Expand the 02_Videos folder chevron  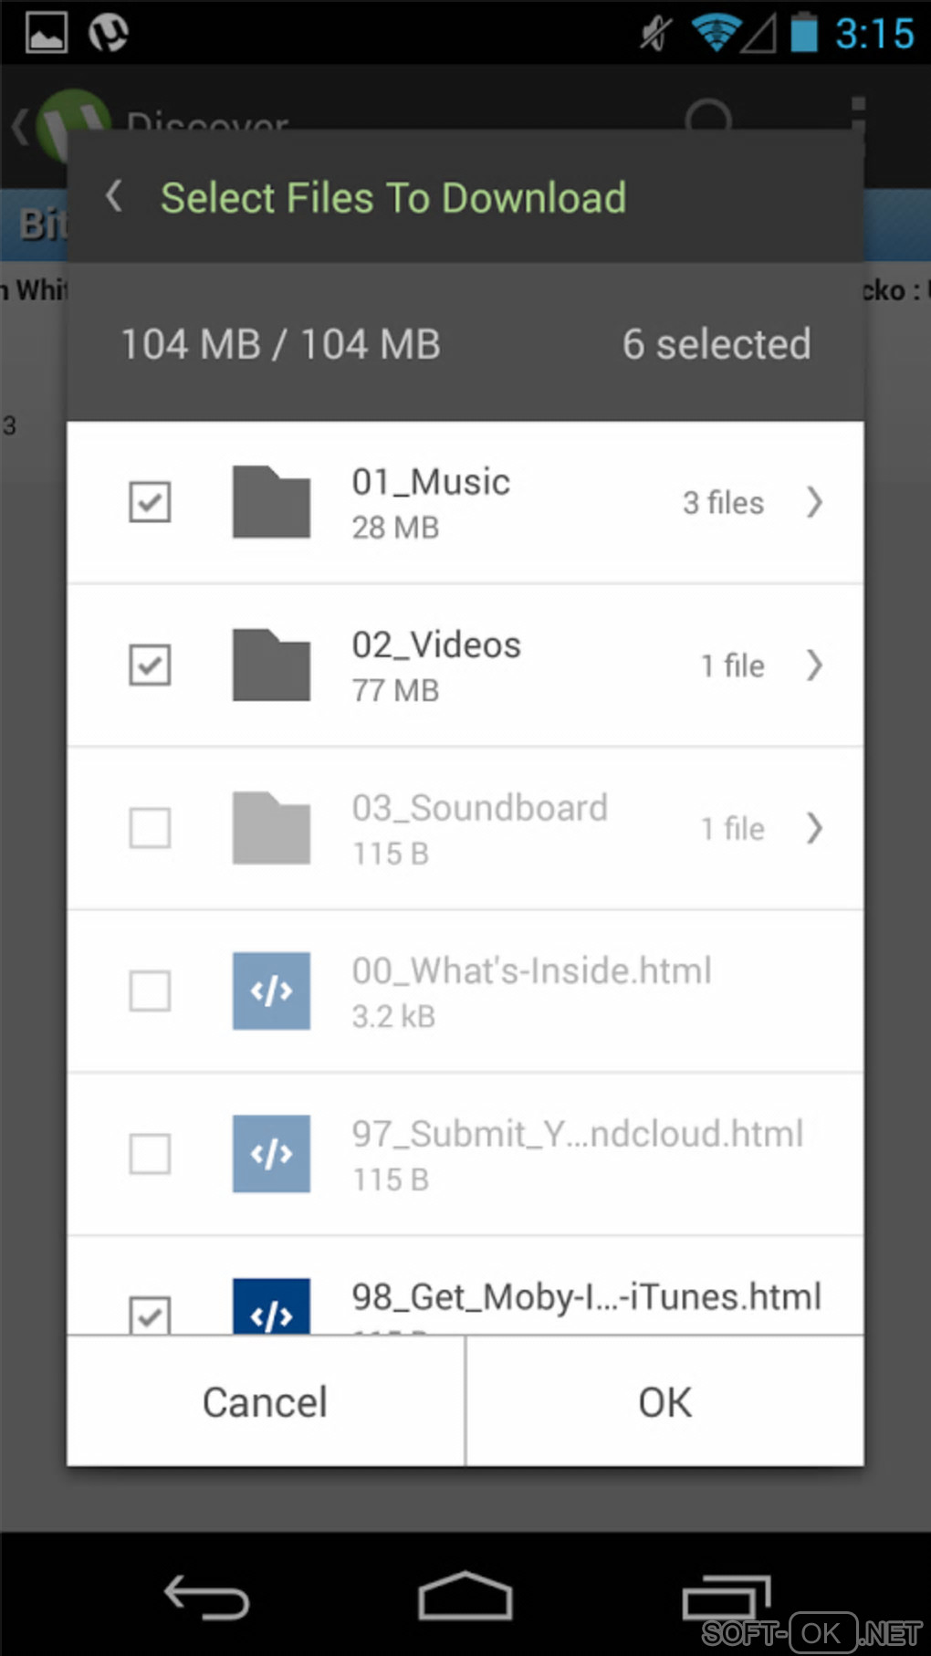click(814, 665)
